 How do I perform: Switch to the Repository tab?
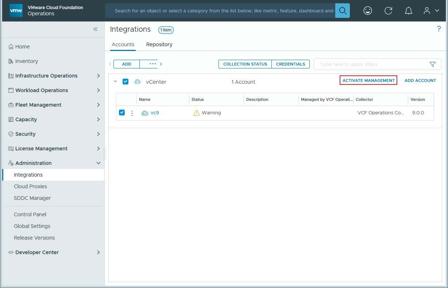coord(159,44)
